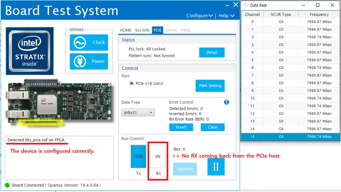Click 'Inserted Errors: 0' text

pos(185,114)
